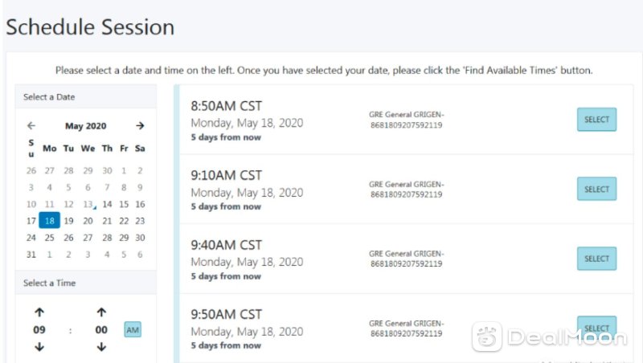Go to previous month with left arrow
The image size is (643, 363).
pos(31,126)
